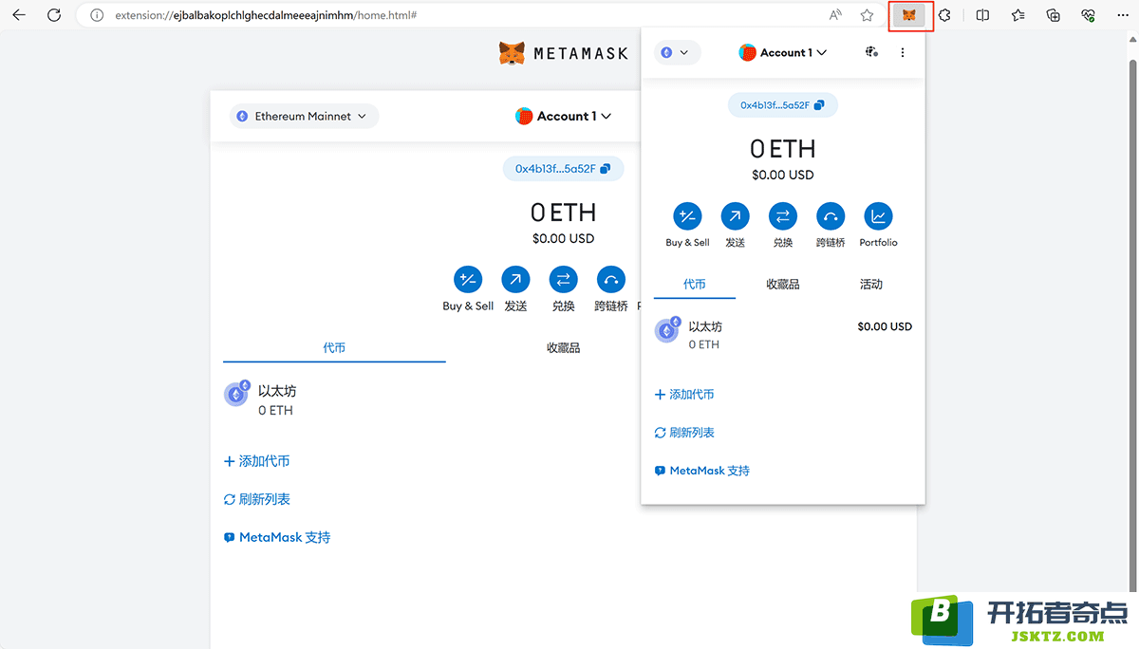The width and height of the screenshot is (1139, 649).
Task: Toggle the browser split screen icon
Action: tap(983, 15)
